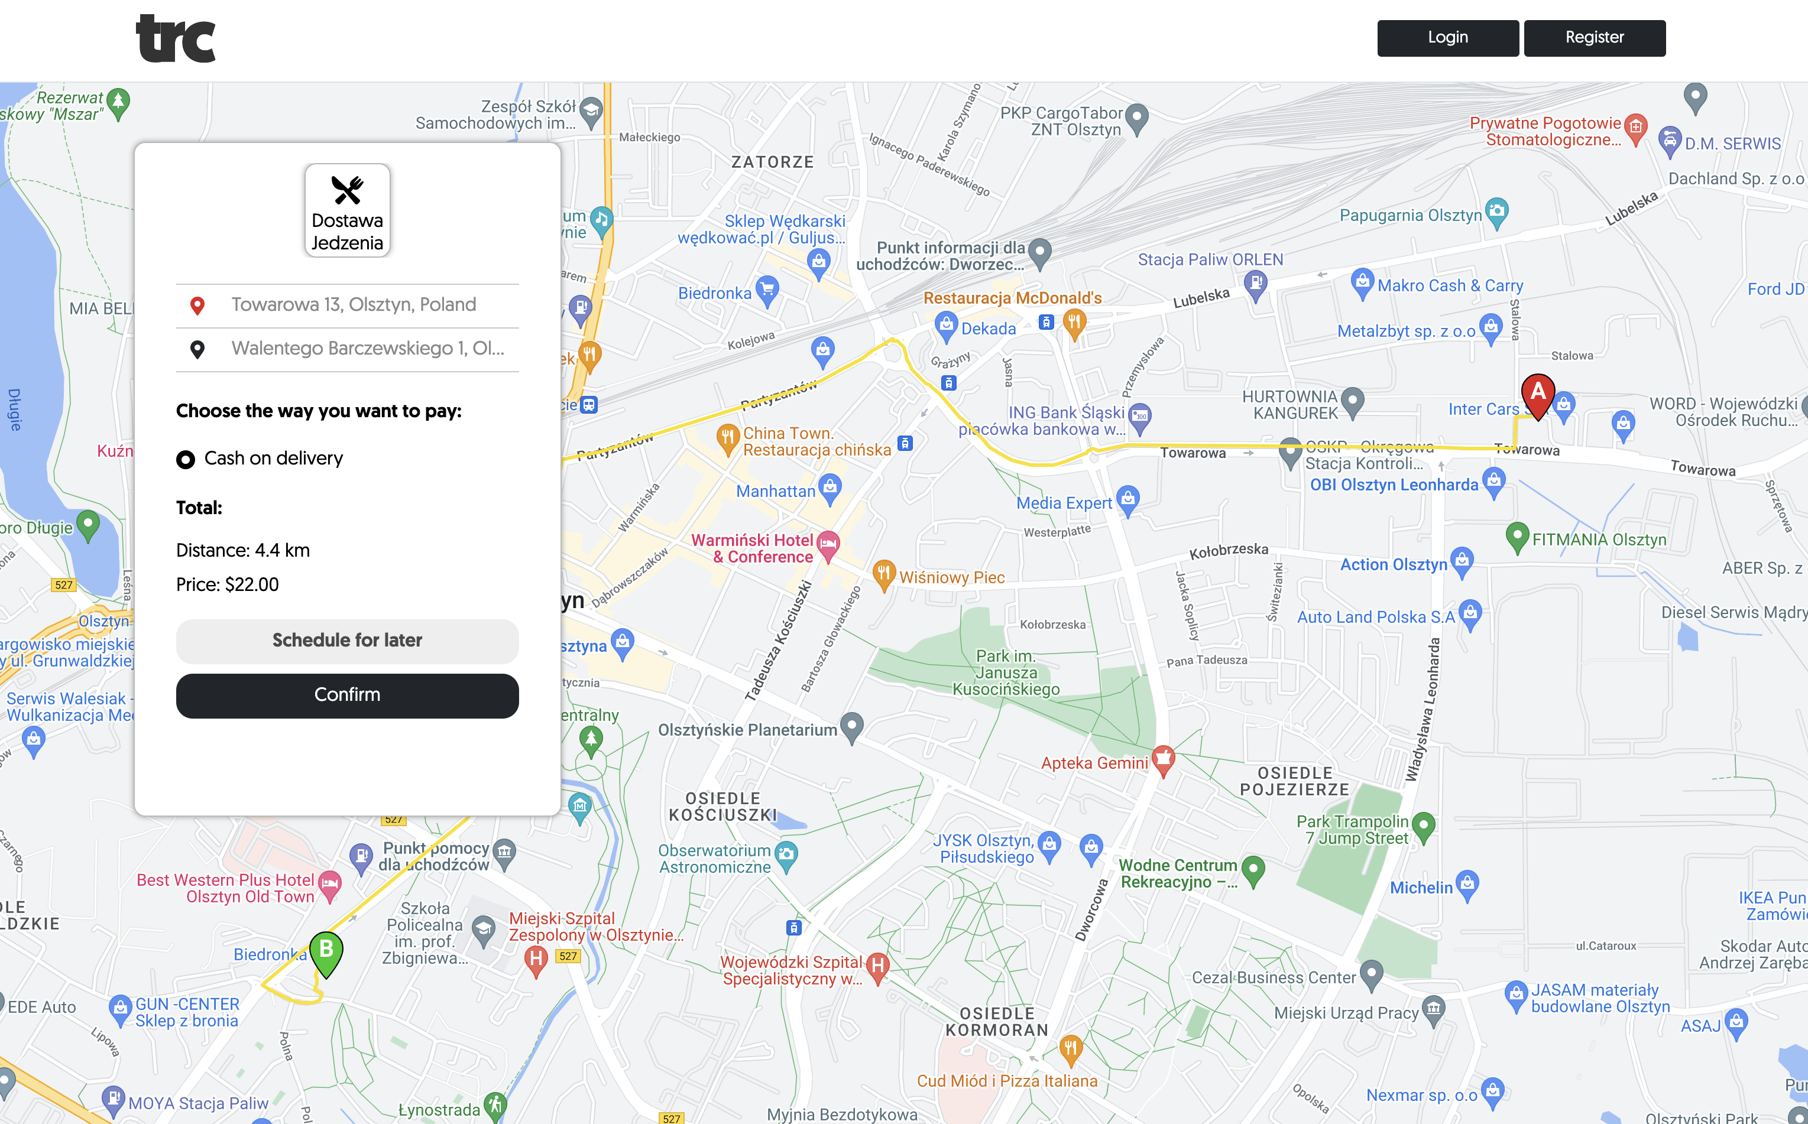The height and width of the screenshot is (1124, 1808).
Task: Click the Papugarnia Olsztyn camera pin
Action: (x=1496, y=213)
